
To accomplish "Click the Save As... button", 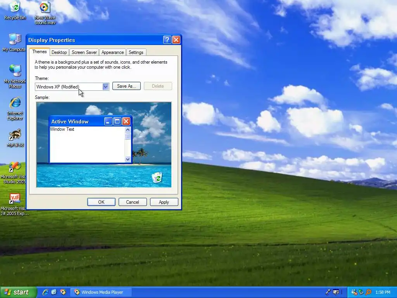I will [x=126, y=86].
